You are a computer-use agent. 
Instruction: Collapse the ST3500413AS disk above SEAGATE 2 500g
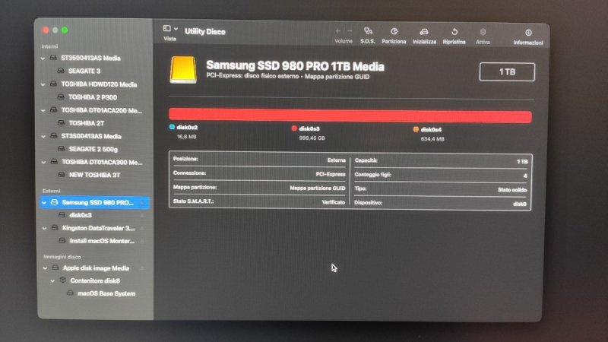[43, 137]
